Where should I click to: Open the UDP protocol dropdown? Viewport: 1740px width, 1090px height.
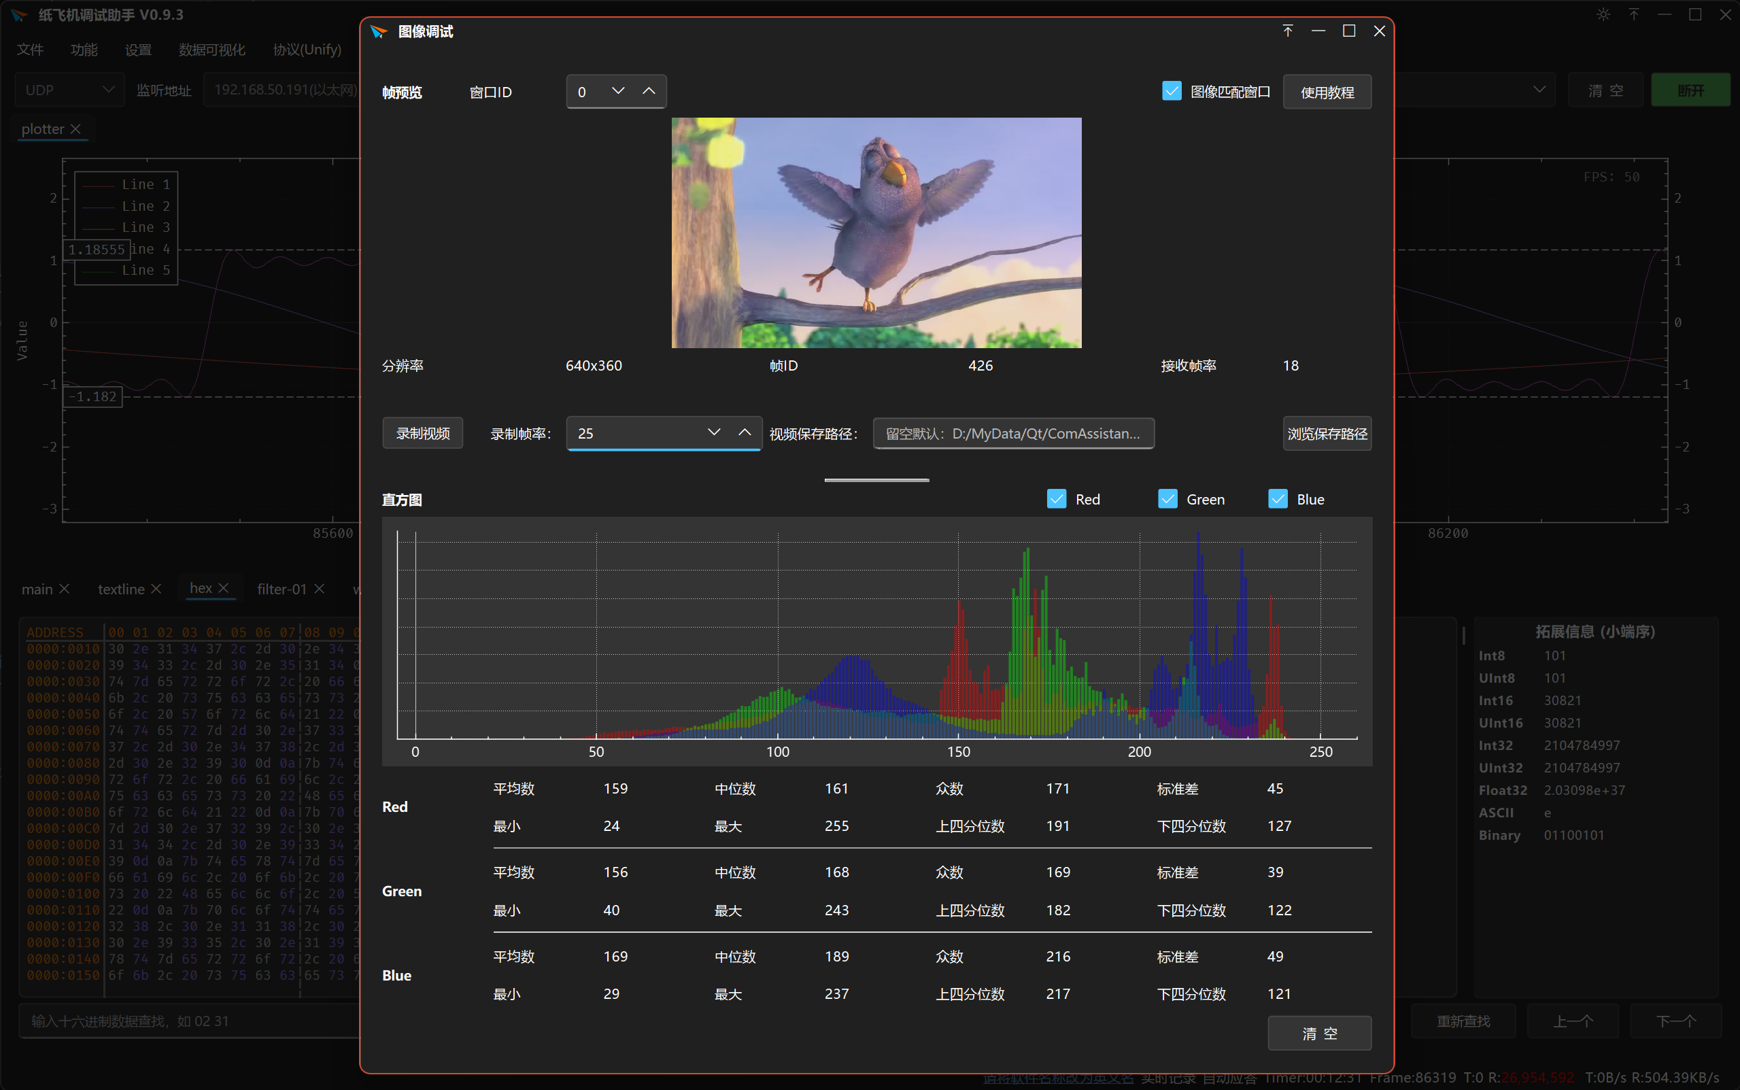click(69, 90)
